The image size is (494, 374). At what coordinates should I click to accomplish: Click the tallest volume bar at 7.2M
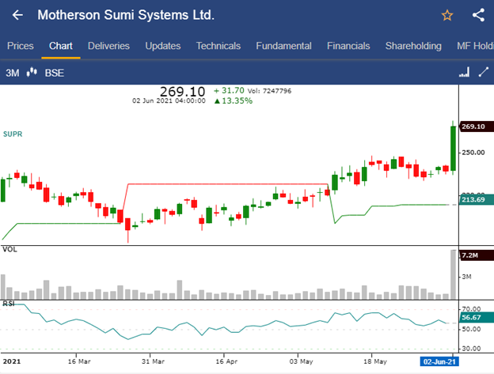pos(454,274)
